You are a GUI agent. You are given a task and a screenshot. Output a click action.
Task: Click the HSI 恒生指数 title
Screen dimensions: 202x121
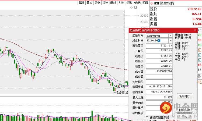pos(164,3)
